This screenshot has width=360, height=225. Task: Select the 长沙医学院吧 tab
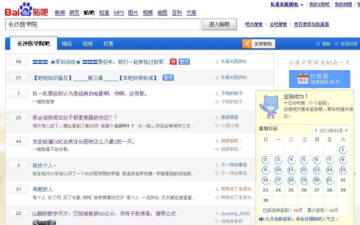point(33,43)
